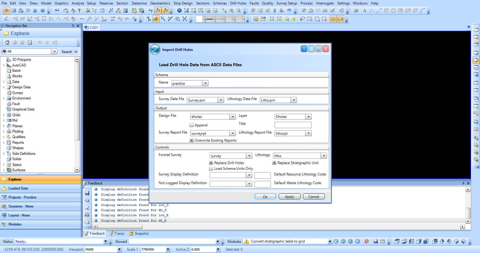The width and height of the screenshot is (480, 253).
Task: Open the Drill Holes menu
Action: [238, 3]
